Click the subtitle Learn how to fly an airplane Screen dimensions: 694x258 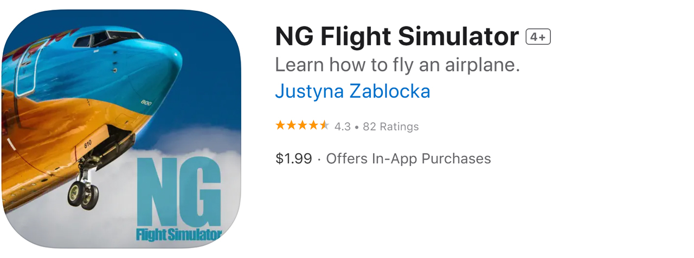pos(397,65)
